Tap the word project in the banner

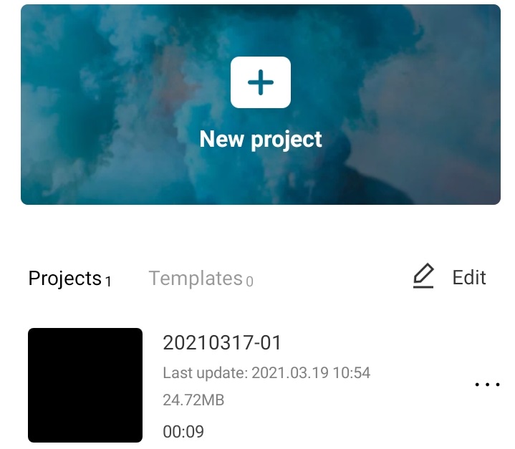coord(287,140)
